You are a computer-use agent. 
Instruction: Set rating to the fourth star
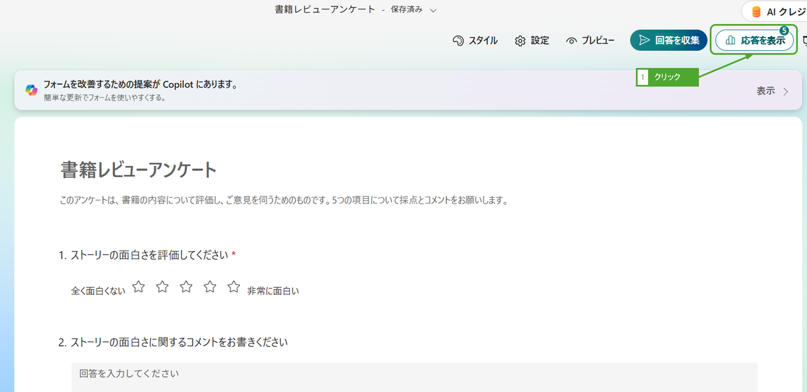pos(210,287)
